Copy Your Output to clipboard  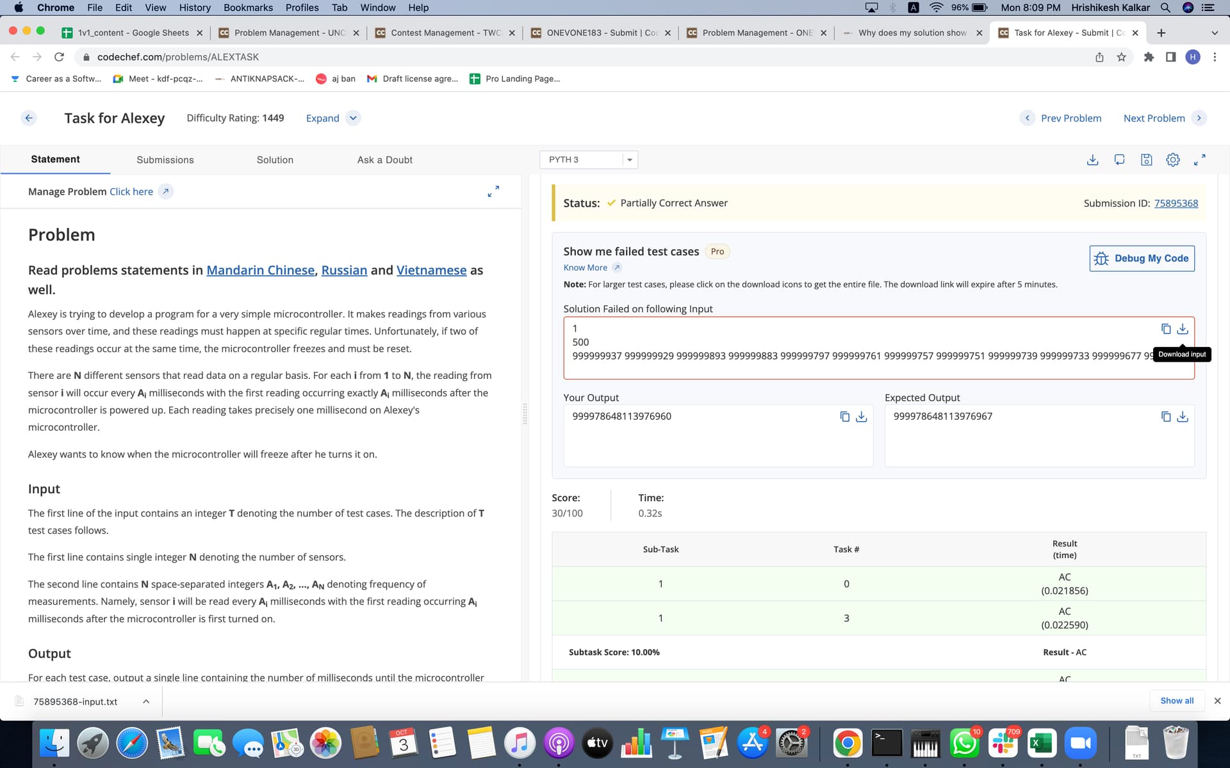tap(844, 417)
